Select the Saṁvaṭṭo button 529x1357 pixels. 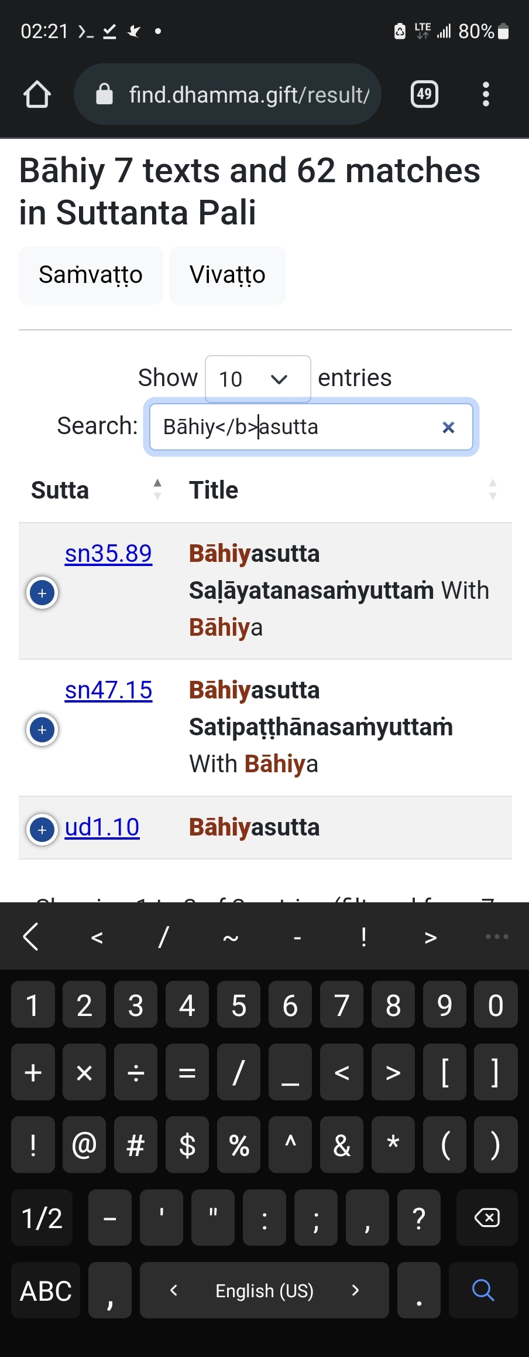click(x=91, y=275)
